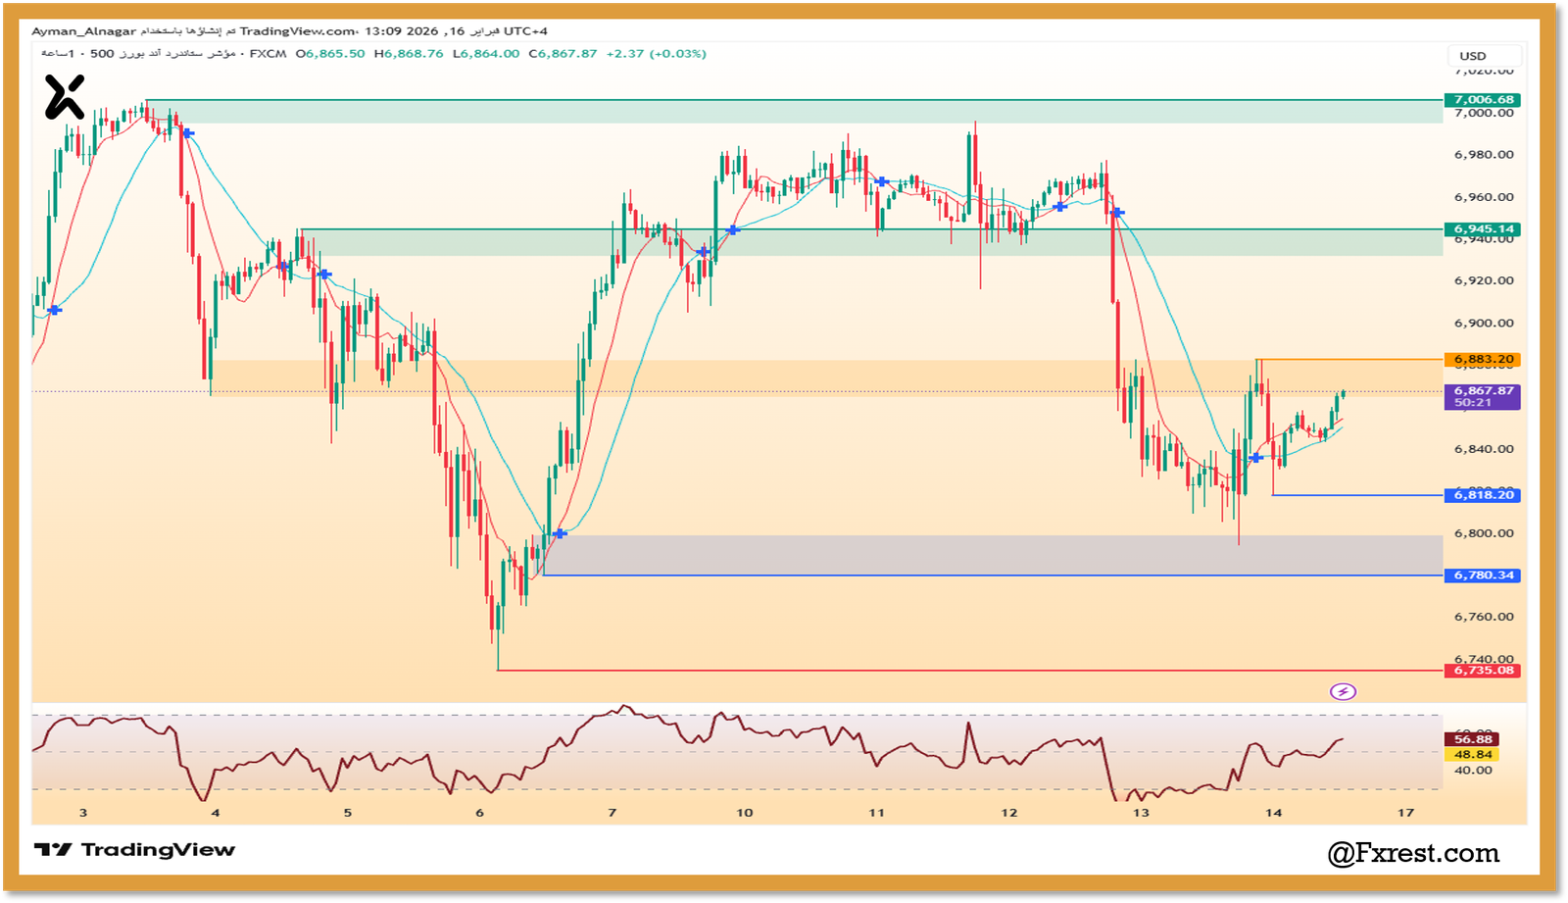Screen dimensions: 1568x903
Task: Click the RSI value label 56.88
Action: pos(1472,739)
